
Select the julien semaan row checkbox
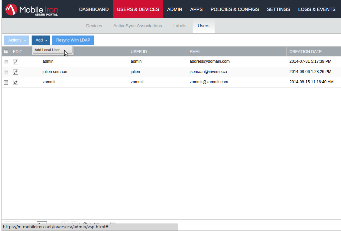[6, 72]
